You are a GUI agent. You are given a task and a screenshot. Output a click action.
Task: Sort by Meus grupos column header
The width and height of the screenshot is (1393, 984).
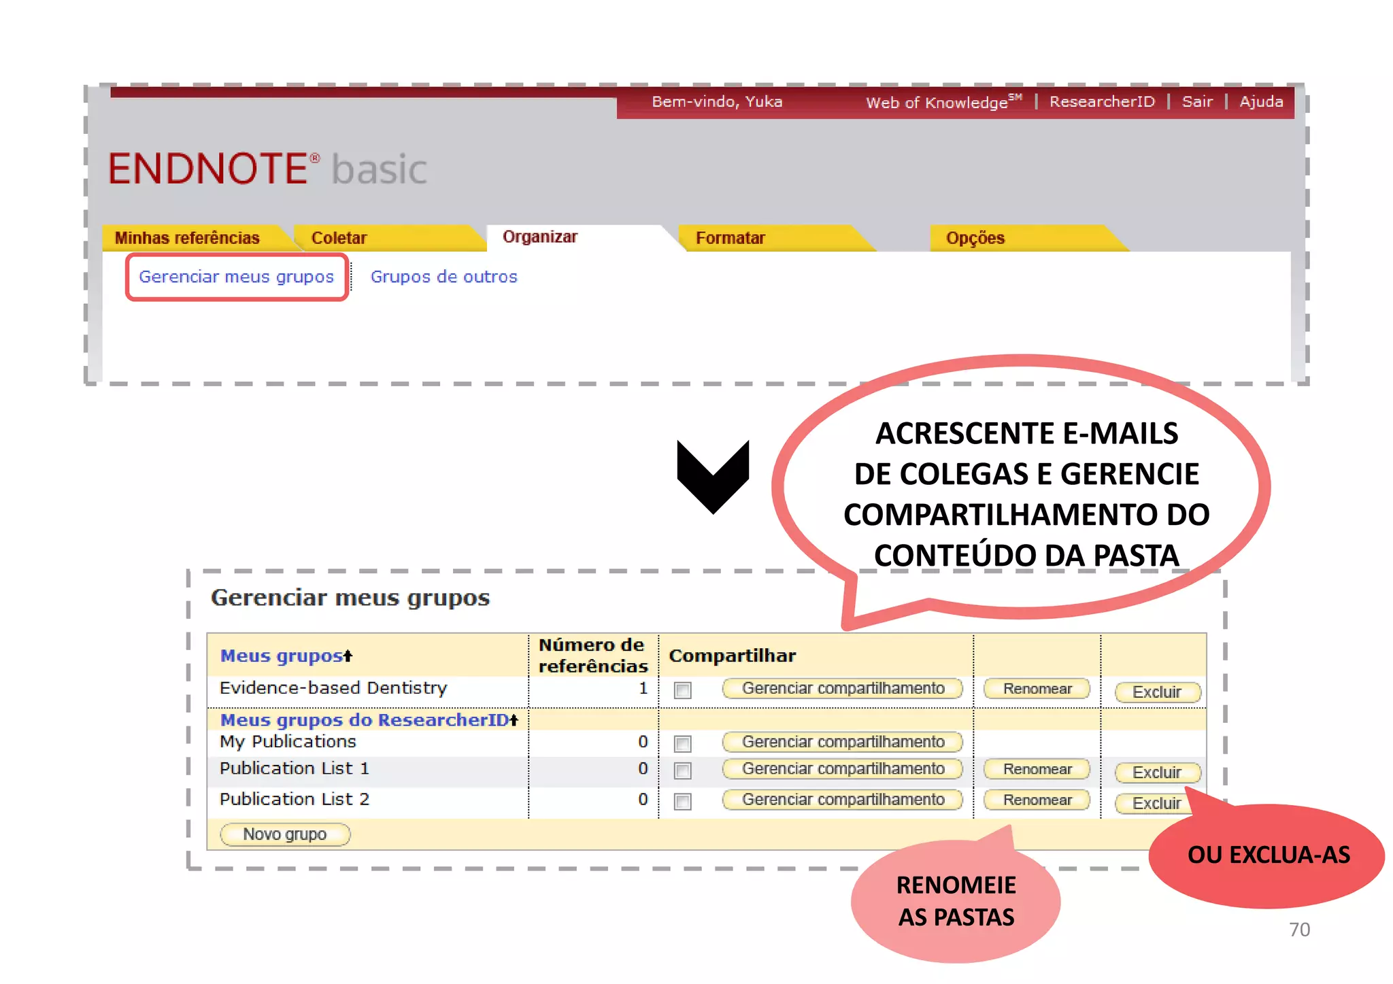[x=286, y=656]
